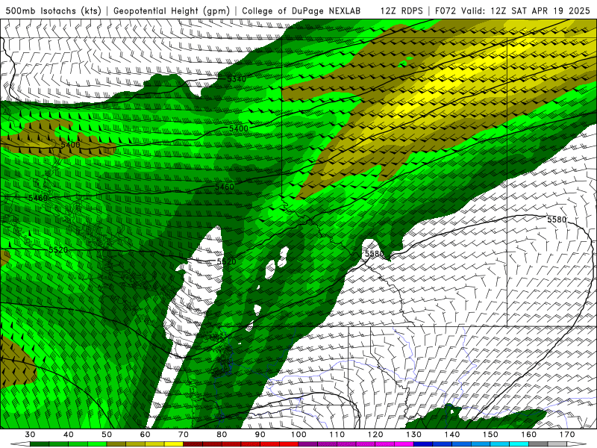Pick the olive 50-55 knot legend swatch
This screenshot has height=448, width=597.
point(116,444)
